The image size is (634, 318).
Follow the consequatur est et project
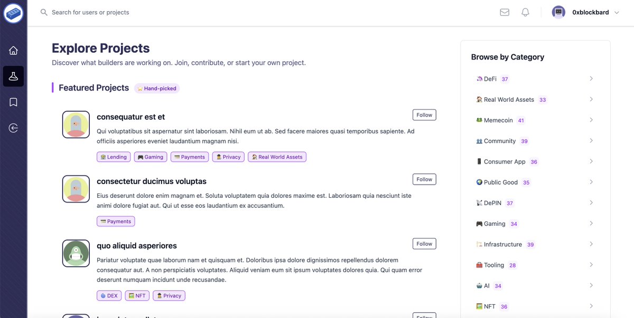point(424,114)
